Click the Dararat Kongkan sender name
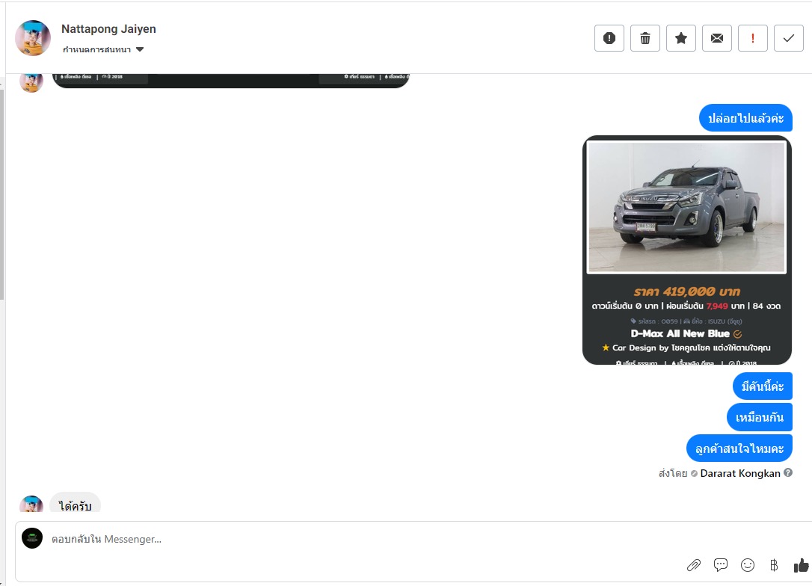Viewport: 812px width, 586px height. pos(740,473)
